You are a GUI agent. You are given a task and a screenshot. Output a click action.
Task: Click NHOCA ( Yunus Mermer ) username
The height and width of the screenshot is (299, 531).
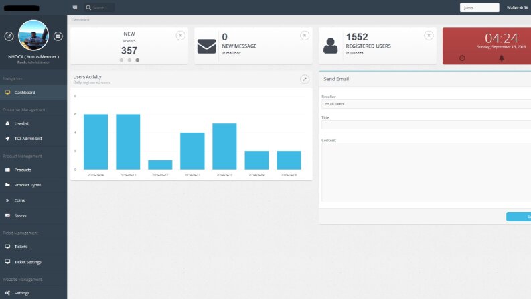(x=33, y=56)
